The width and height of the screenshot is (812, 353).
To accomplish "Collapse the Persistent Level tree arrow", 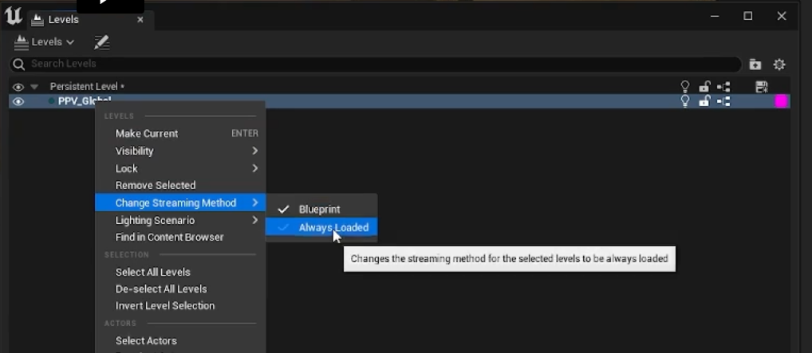I will coord(34,87).
